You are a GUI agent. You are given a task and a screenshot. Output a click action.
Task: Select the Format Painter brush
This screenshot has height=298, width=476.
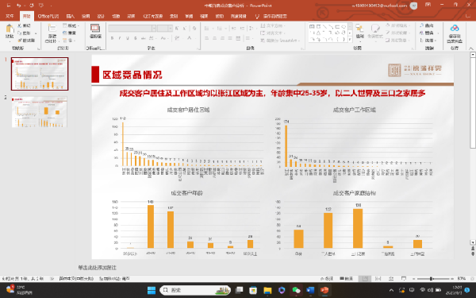pos(26,41)
